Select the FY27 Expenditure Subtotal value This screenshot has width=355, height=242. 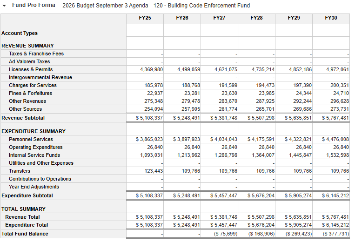coord(224,195)
